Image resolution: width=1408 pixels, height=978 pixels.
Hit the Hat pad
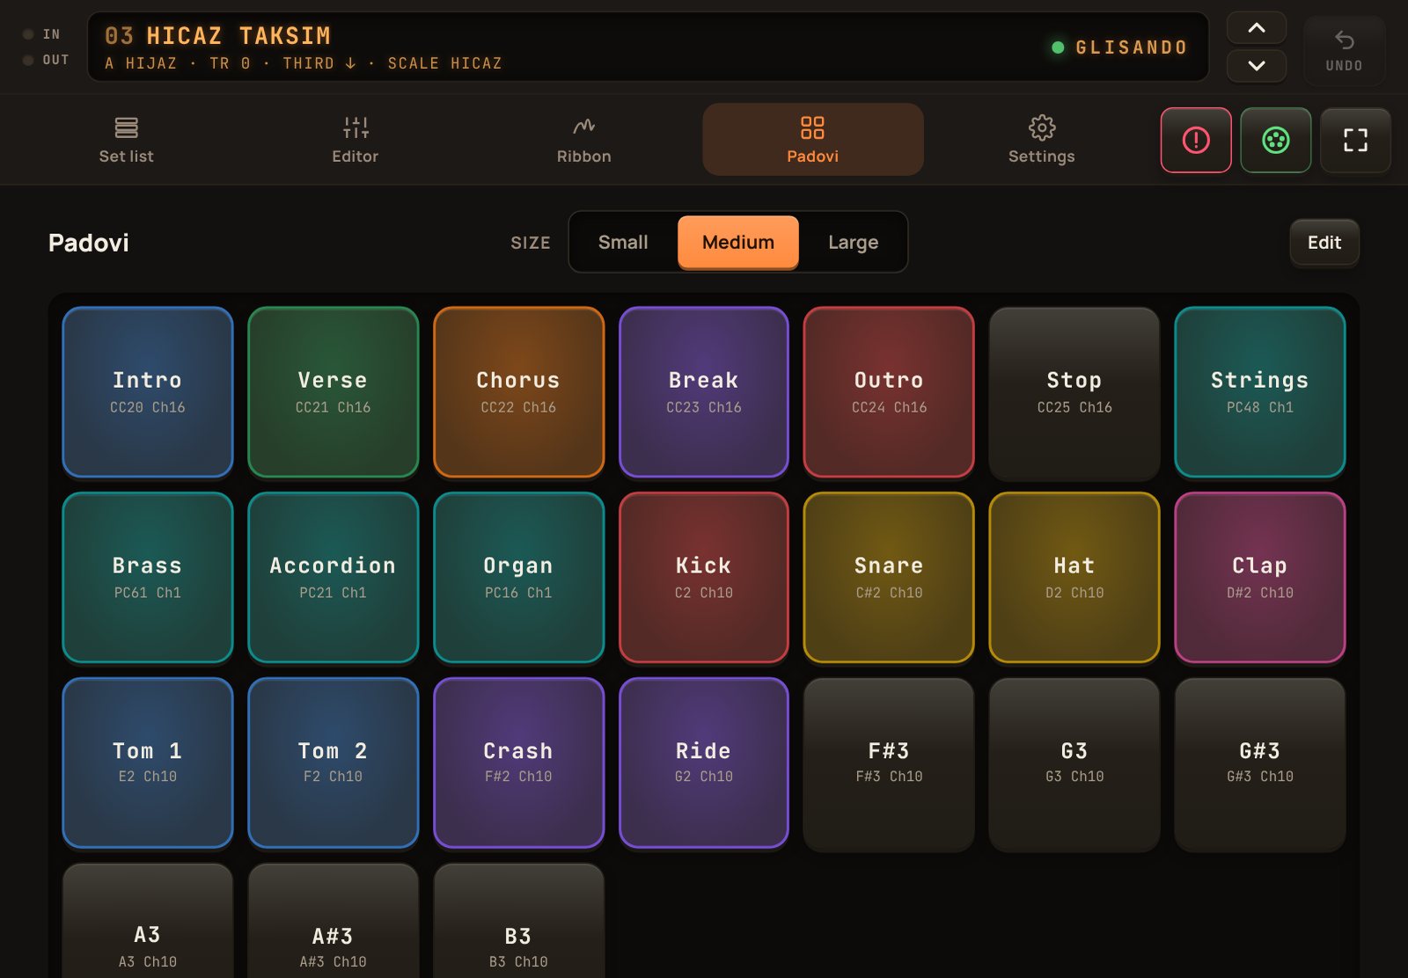(1074, 577)
